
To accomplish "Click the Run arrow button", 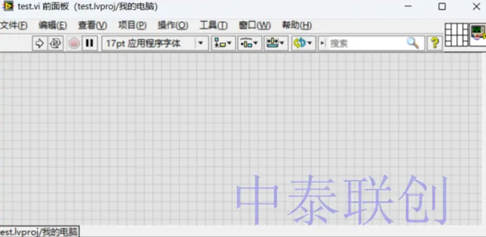I will 40,43.
